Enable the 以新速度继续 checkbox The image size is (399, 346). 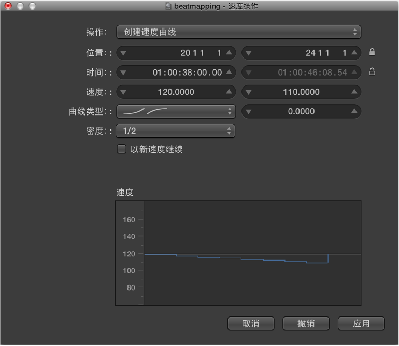[x=122, y=149]
